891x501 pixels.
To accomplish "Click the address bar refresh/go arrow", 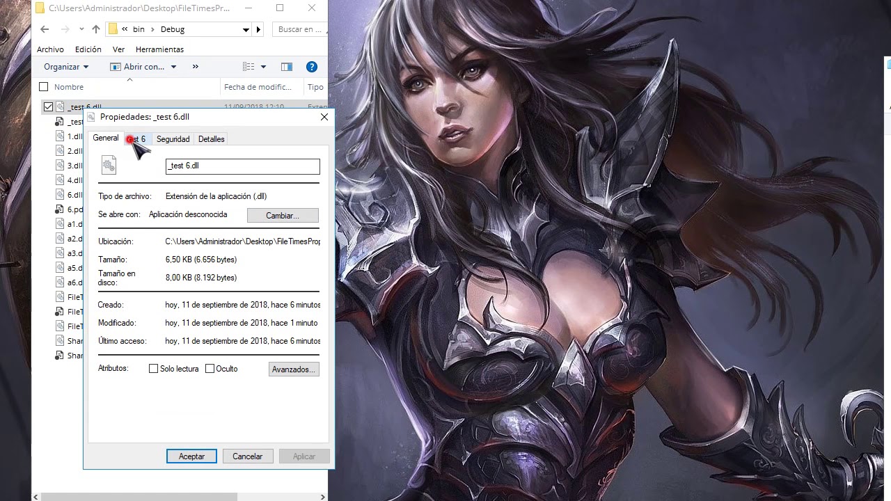I will click(x=259, y=30).
